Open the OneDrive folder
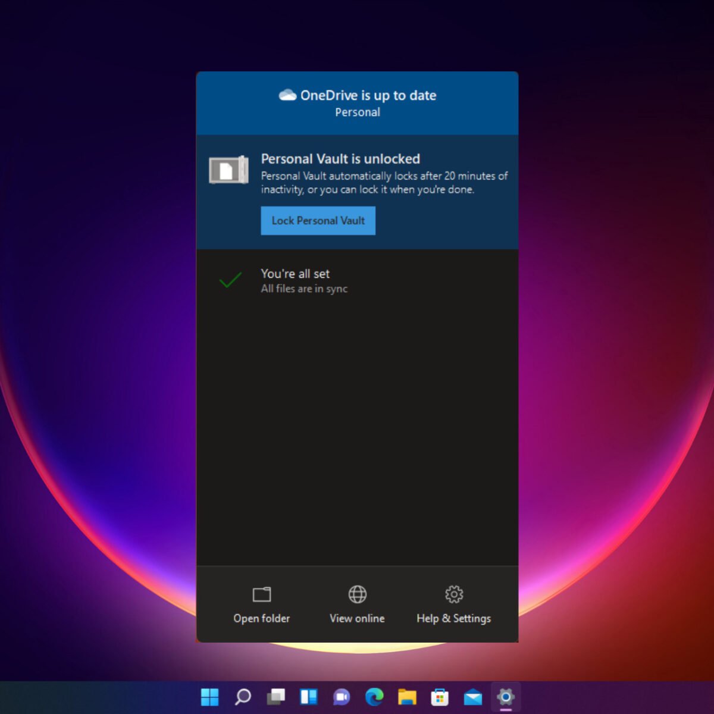714x714 pixels. 262,605
